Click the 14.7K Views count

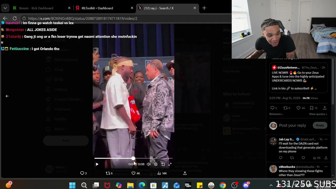310,98
